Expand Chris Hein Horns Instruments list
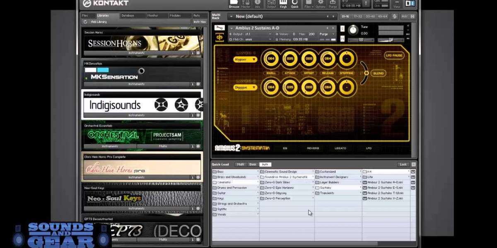 (x=137, y=177)
